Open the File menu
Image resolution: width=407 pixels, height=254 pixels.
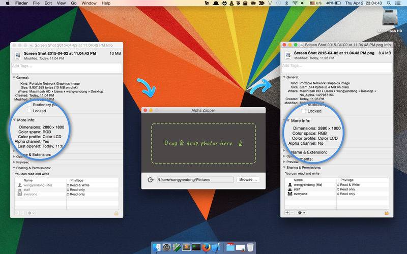tap(36, 3)
